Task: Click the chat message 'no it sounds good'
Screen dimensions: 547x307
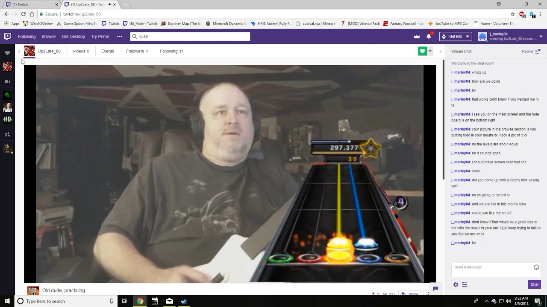Action: coord(486,153)
